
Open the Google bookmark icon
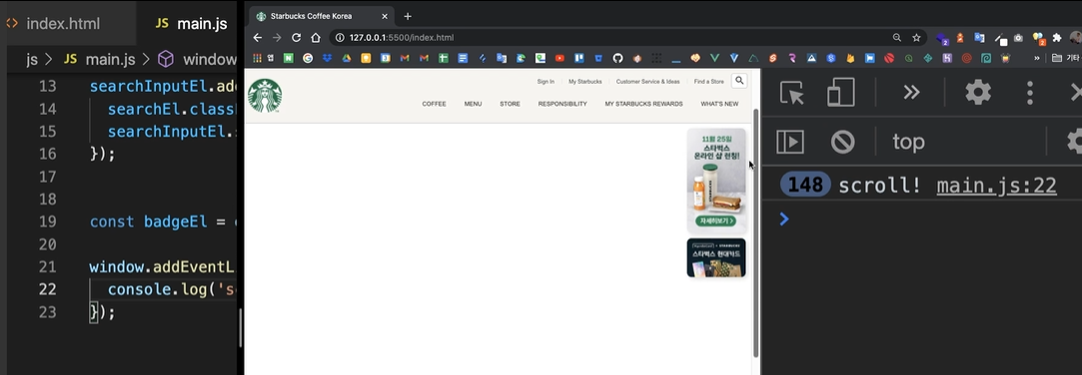(x=308, y=59)
